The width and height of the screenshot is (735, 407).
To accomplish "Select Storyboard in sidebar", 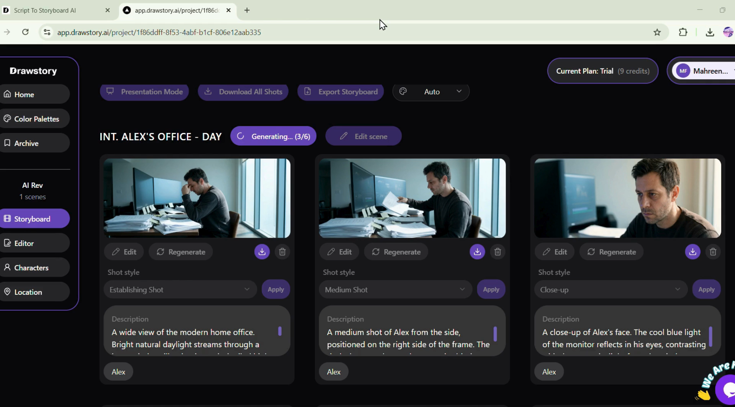I will click(x=34, y=219).
